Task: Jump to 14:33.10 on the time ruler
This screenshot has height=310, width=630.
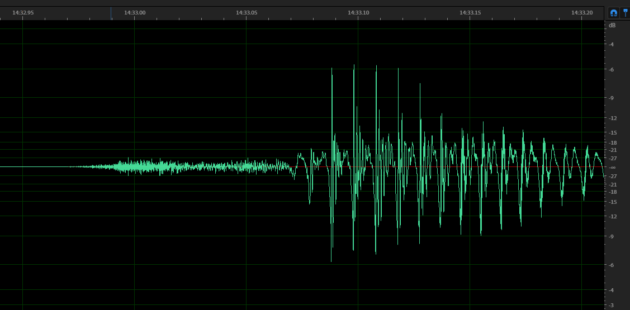Action: 358,12
